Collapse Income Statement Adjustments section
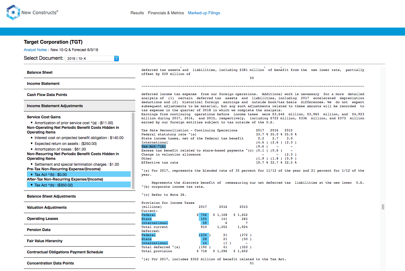The width and height of the screenshot is (405, 271). pyautogui.click(x=79, y=106)
